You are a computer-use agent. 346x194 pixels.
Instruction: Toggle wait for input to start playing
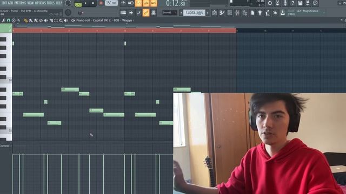tap(131, 3)
